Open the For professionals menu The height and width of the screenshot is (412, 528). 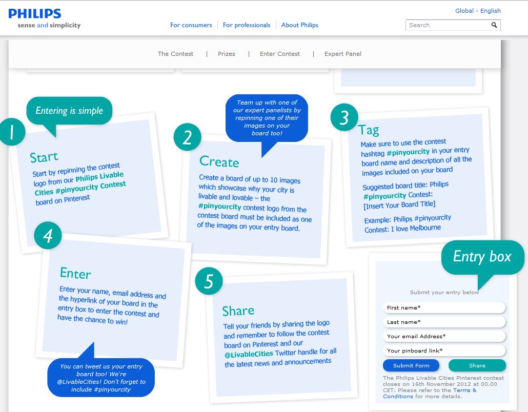pyautogui.click(x=247, y=25)
